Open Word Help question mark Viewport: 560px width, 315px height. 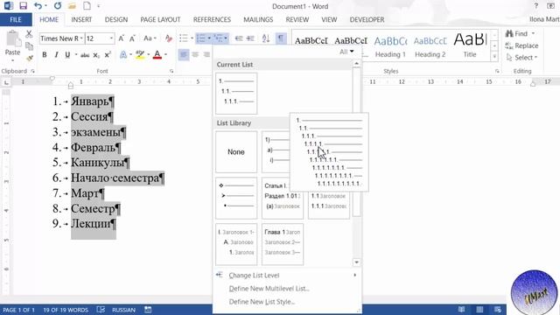coord(535,6)
